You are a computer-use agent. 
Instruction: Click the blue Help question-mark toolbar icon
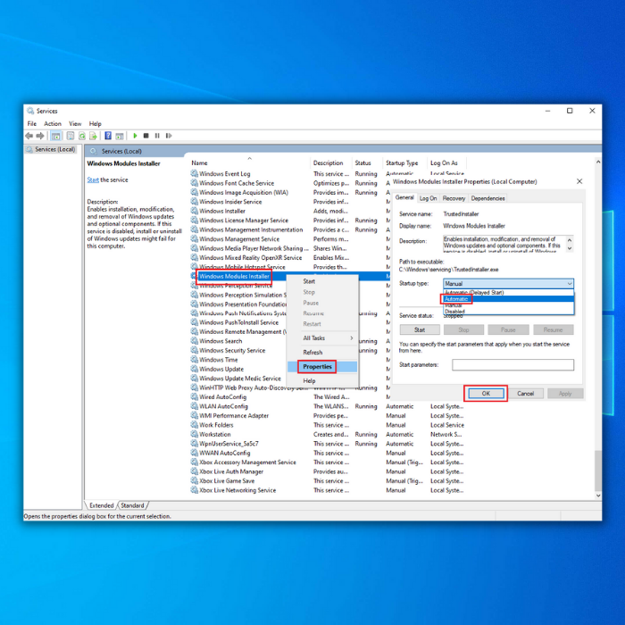(108, 136)
